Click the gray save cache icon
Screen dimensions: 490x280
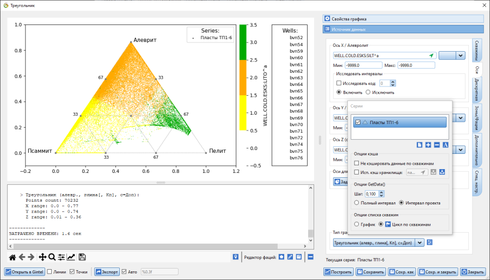433,172
